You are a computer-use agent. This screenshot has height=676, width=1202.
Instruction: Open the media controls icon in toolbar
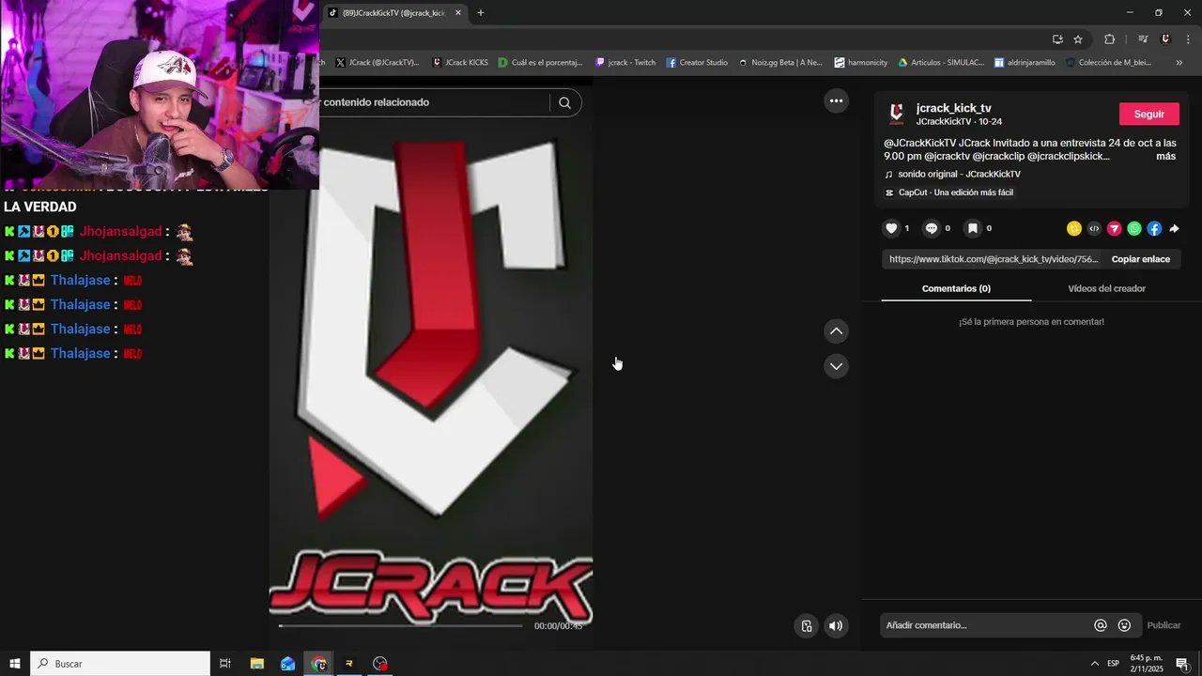1143,39
